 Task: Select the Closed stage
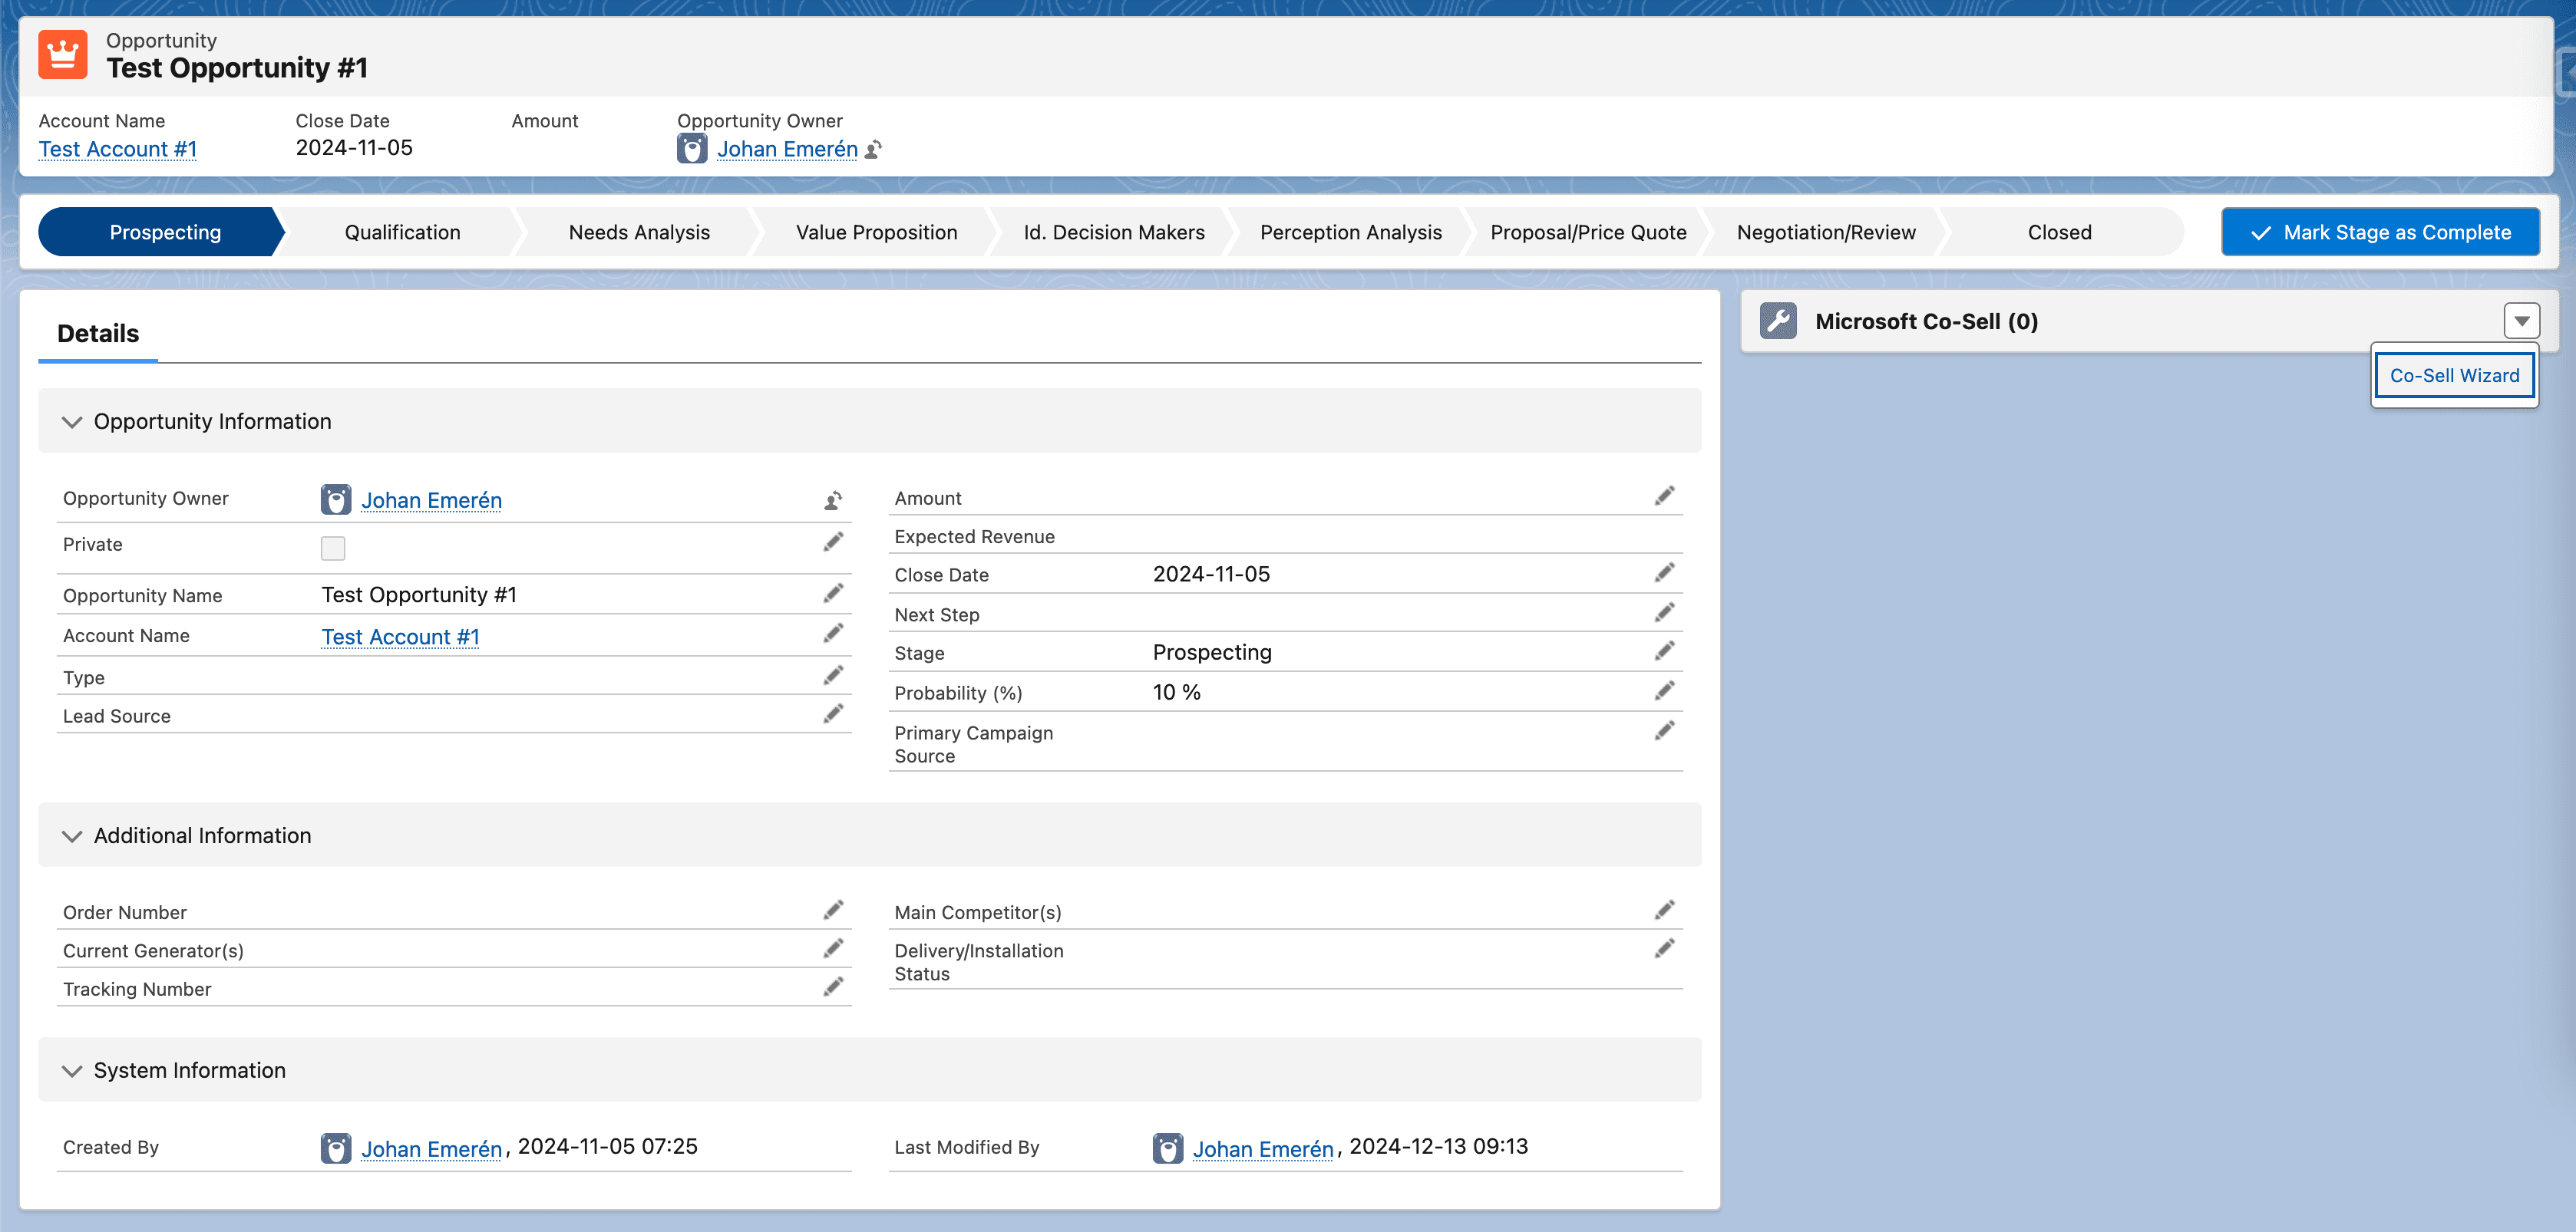pyautogui.click(x=2059, y=232)
